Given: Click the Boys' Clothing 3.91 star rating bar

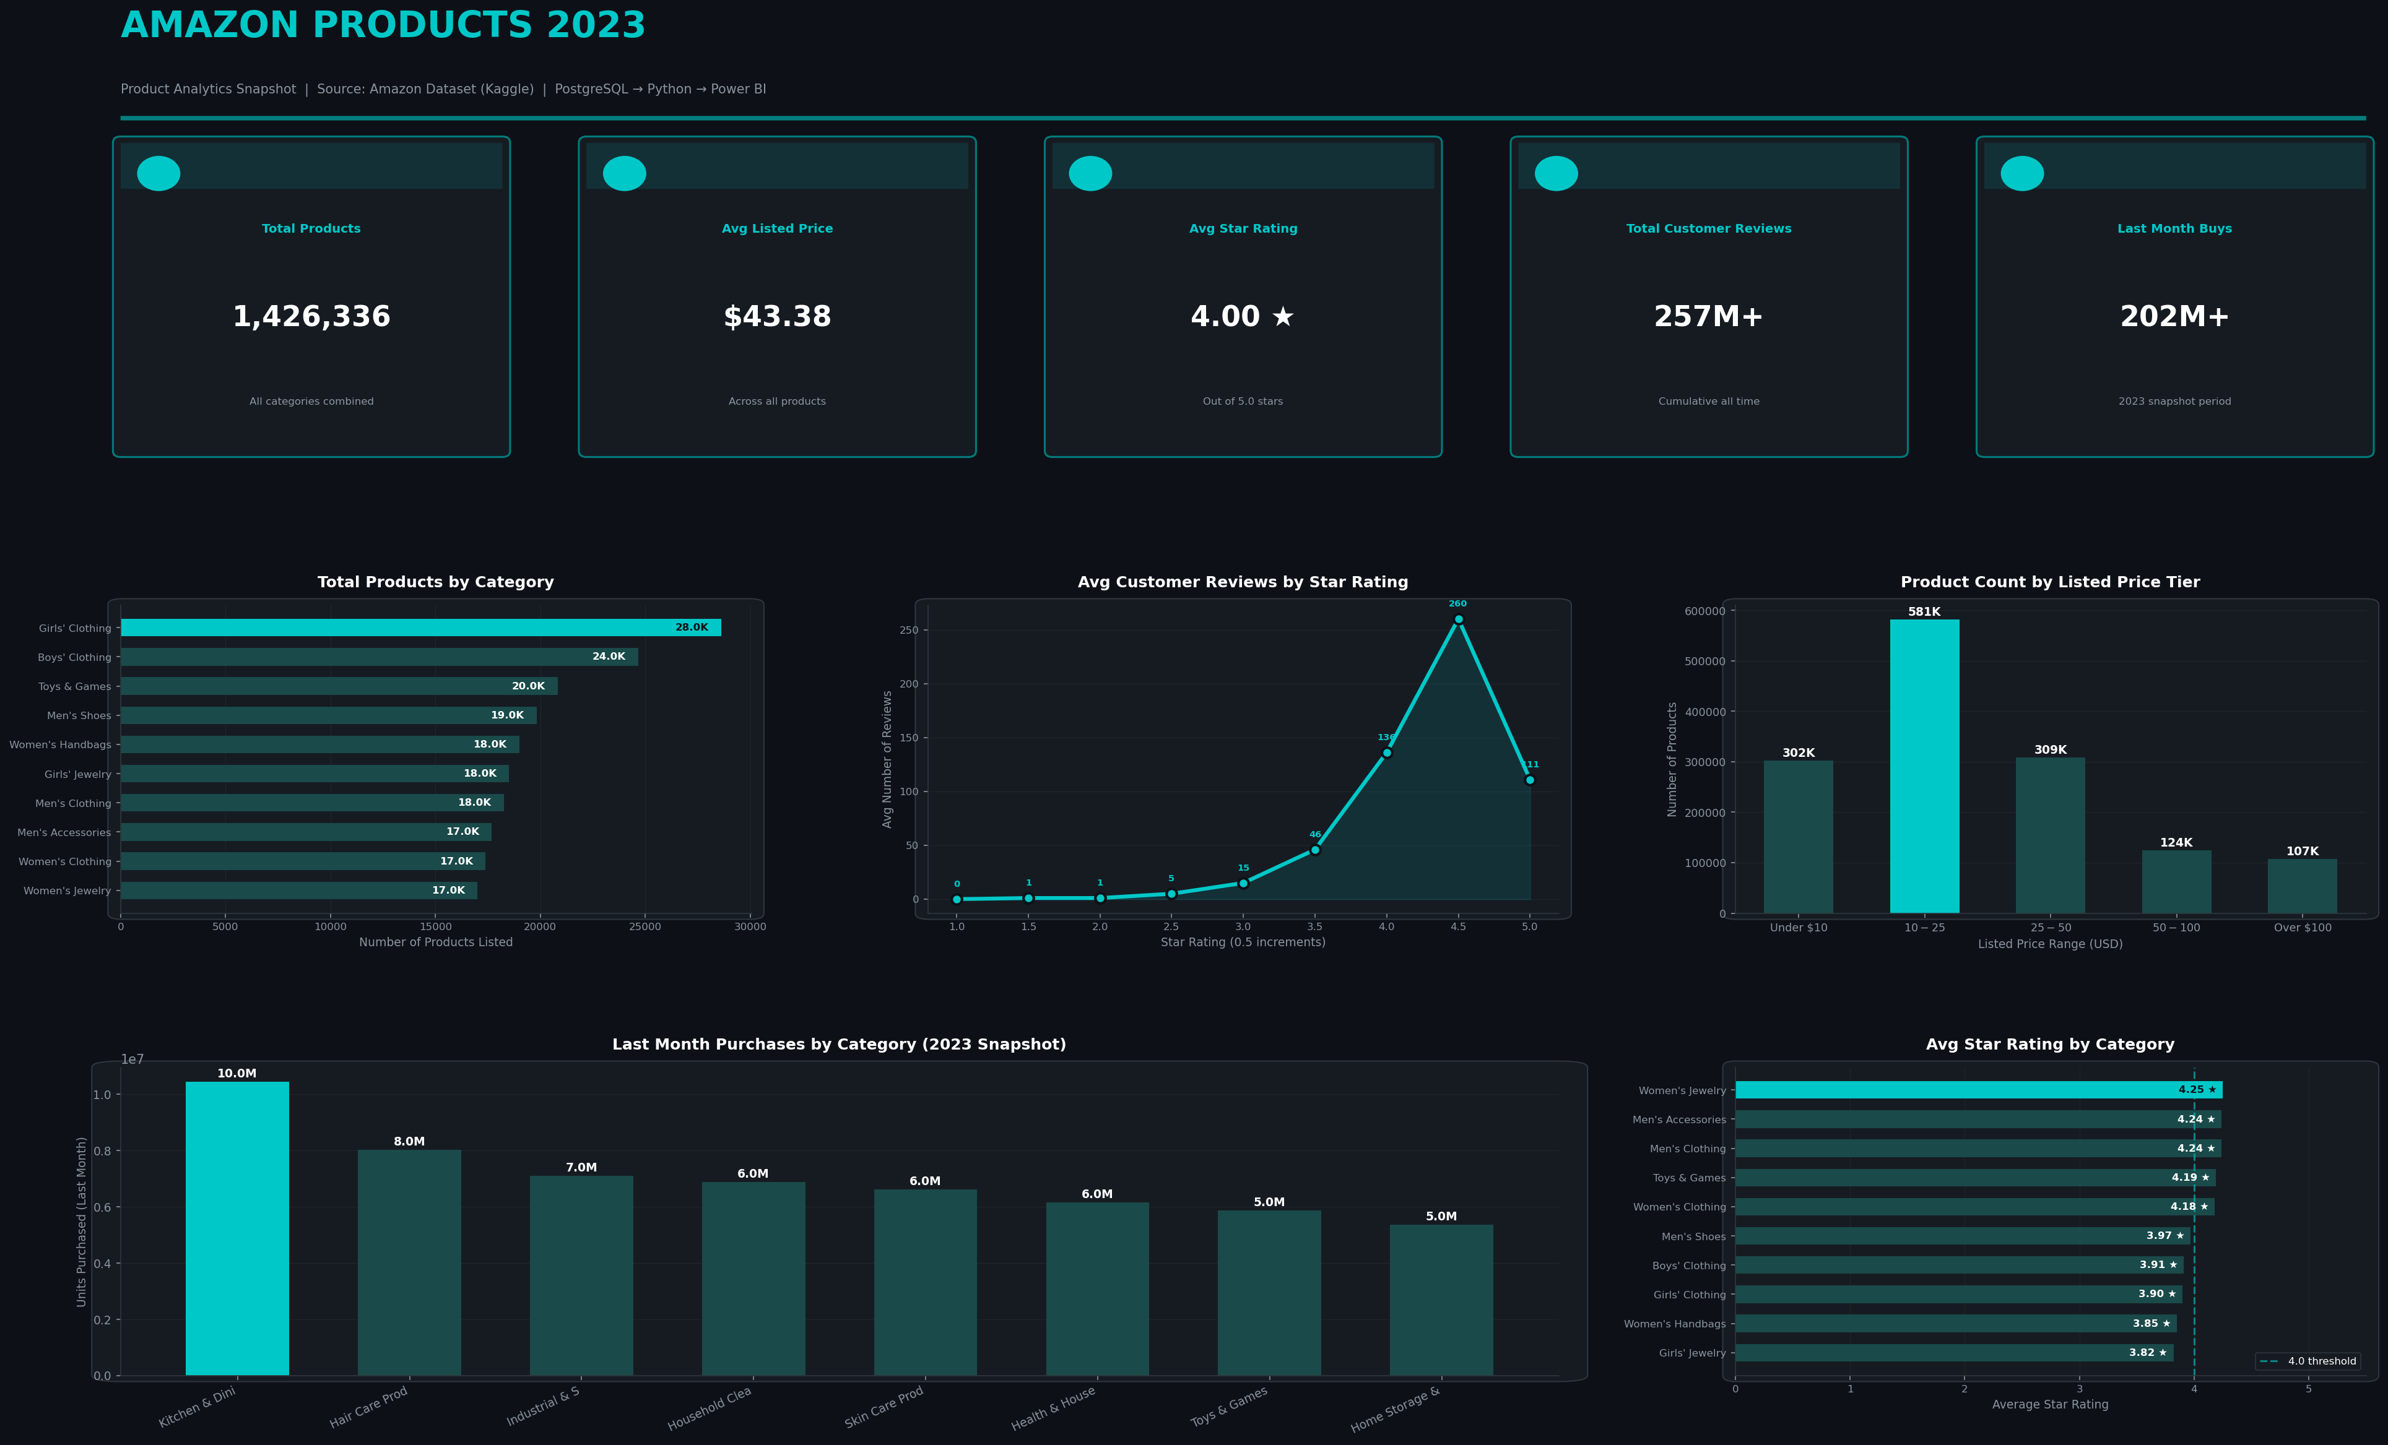Looking at the screenshot, I should pyautogui.click(x=1960, y=1265).
